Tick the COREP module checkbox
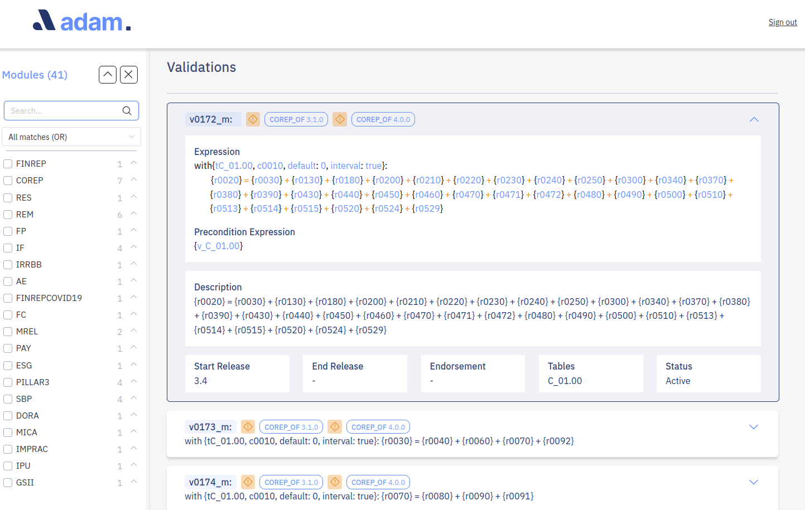 click(x=8, y=181)
